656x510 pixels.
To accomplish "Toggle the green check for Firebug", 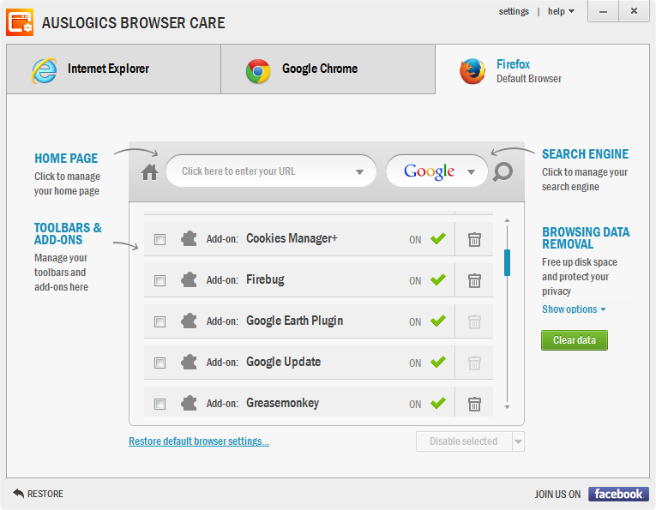I will 438,279.
